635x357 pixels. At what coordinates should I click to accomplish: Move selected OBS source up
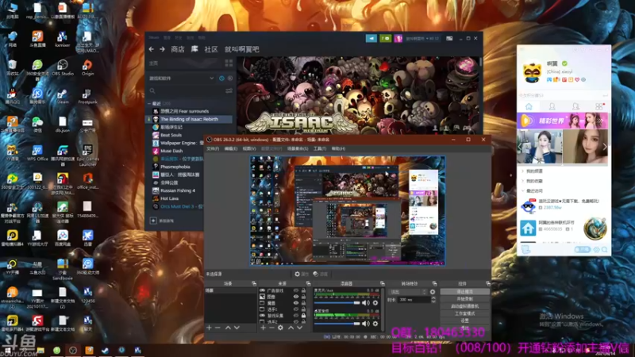[x=291, y=328]
